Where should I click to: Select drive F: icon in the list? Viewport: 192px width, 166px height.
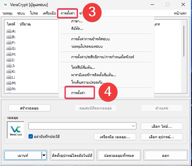click(x=9, y=43)
